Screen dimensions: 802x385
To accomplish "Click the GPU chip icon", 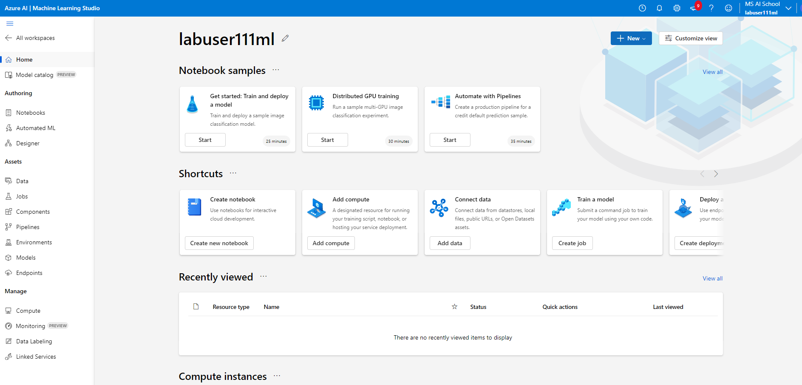I will [316, 103].
